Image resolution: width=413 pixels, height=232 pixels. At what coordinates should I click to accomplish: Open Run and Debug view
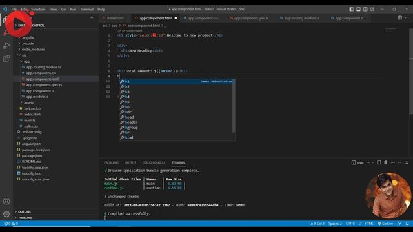coord(6,46)
